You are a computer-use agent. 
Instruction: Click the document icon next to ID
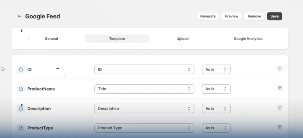(x=21, y=69)
